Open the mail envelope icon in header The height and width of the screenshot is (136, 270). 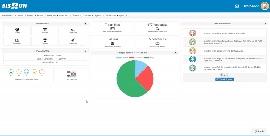coord(237,6)
